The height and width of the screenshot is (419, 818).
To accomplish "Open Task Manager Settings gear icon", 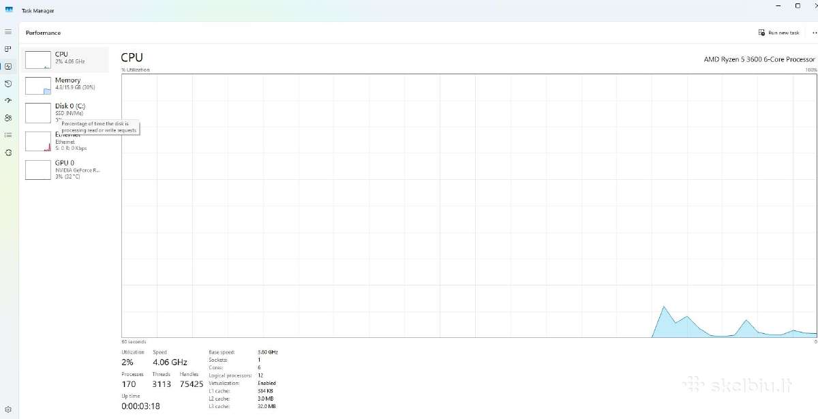I will pos(8,409).
